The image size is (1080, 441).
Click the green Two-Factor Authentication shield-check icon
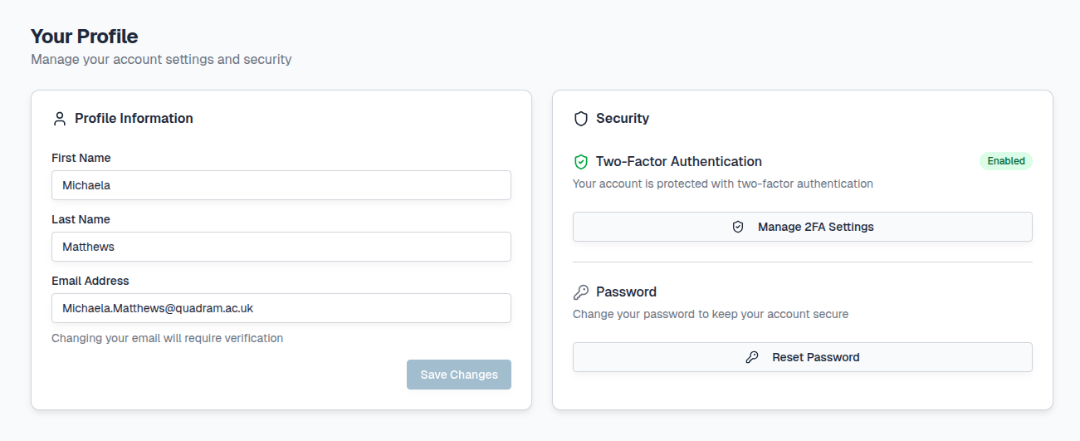click(581, 162)
